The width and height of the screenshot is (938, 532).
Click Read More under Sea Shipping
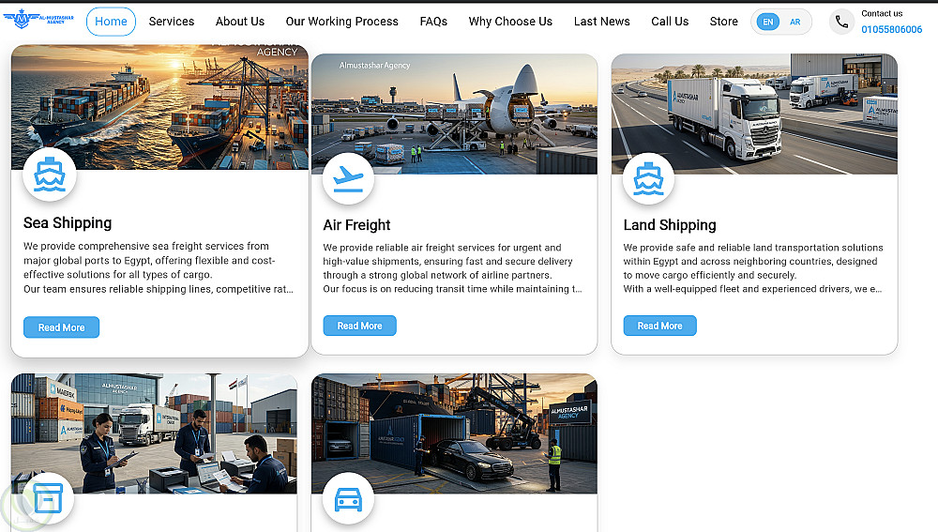click(62, 327)
